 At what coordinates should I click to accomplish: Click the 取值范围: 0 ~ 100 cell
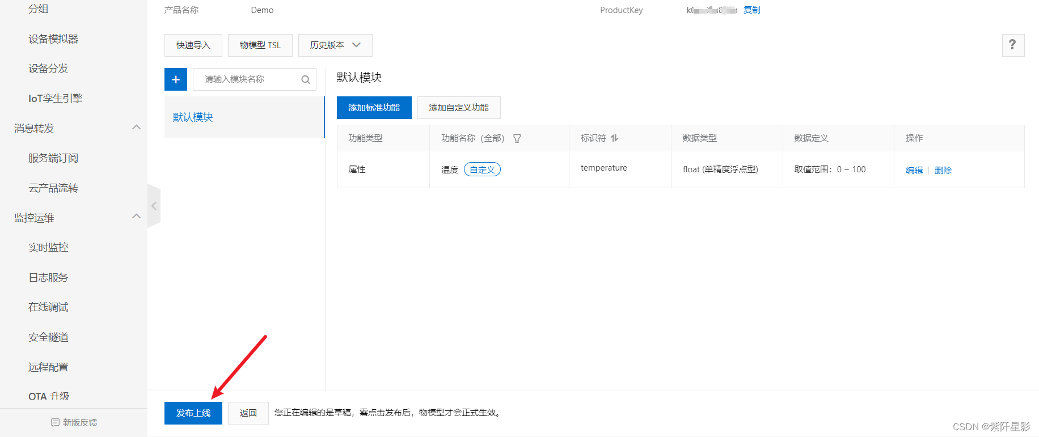(830, 169)
